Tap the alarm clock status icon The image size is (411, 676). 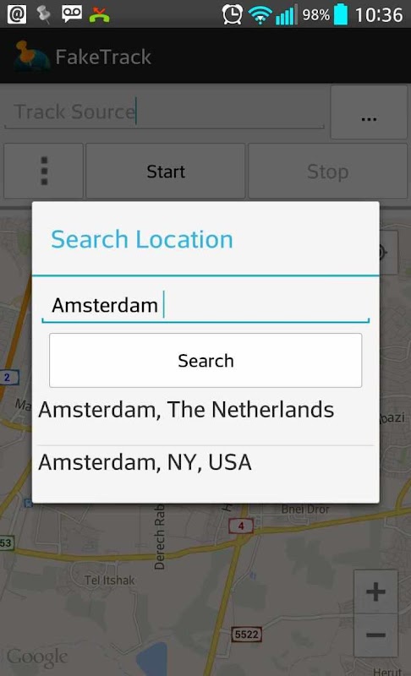click(232, 14)
